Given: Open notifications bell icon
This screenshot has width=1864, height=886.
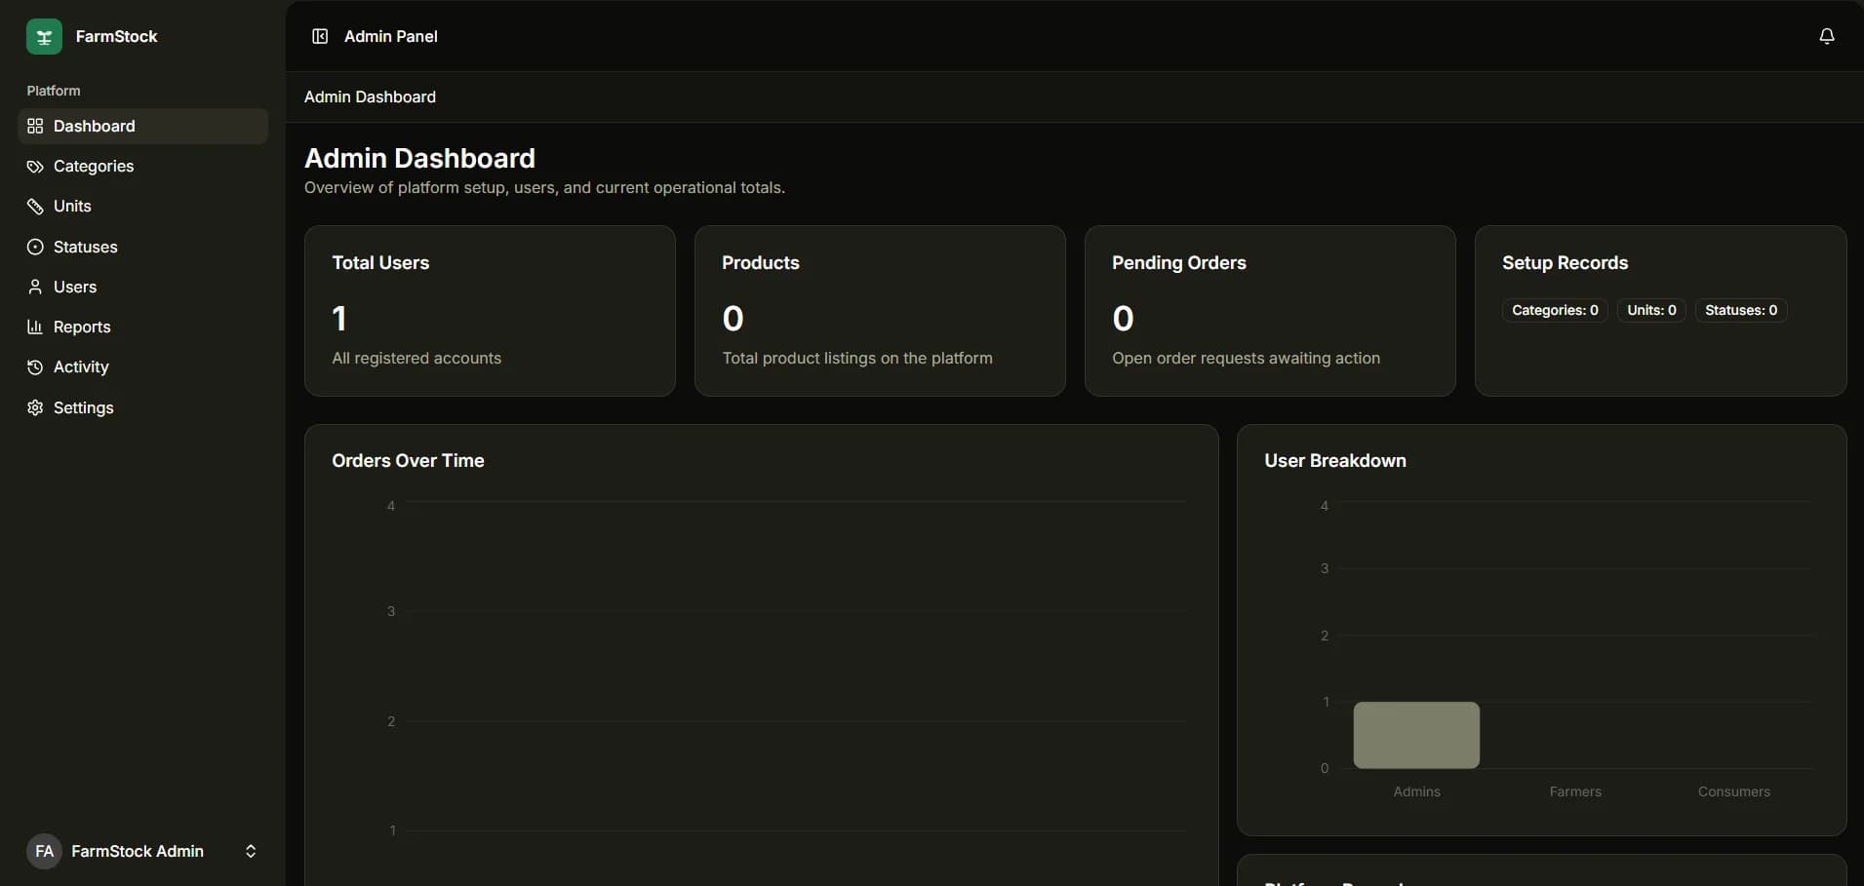Looking at the screenshot, I should tap(1827, 36).
